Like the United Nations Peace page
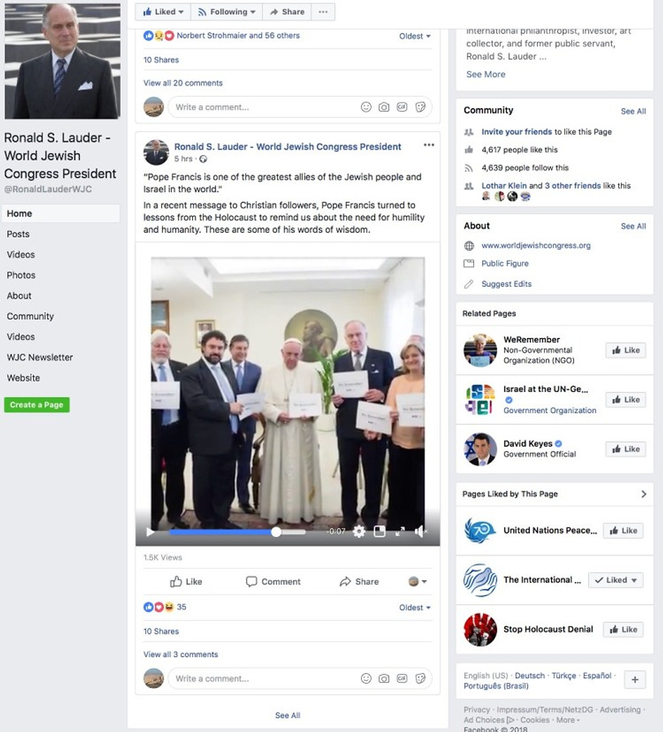 click(x=623, y=530)
